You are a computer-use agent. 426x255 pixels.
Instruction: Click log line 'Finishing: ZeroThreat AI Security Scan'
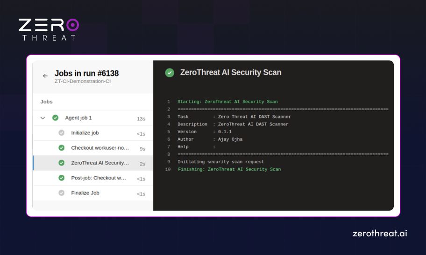229,169
